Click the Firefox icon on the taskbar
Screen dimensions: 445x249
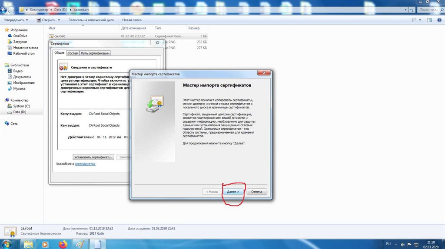pos(64,244)
